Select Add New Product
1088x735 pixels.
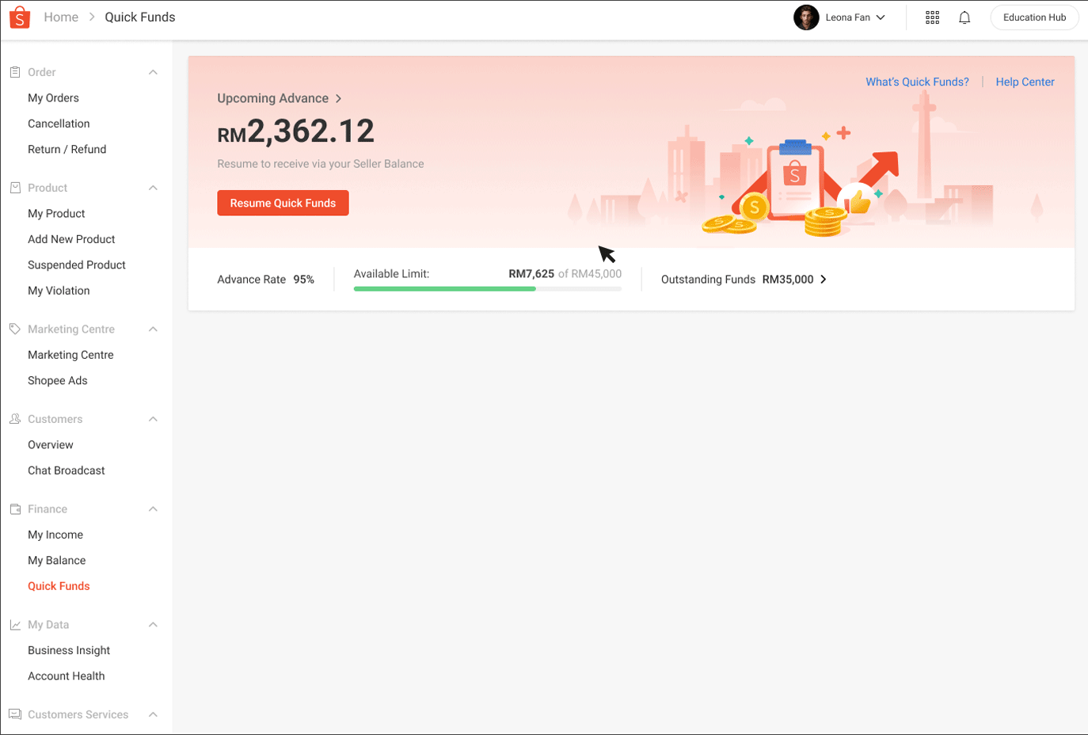point(71,239)
